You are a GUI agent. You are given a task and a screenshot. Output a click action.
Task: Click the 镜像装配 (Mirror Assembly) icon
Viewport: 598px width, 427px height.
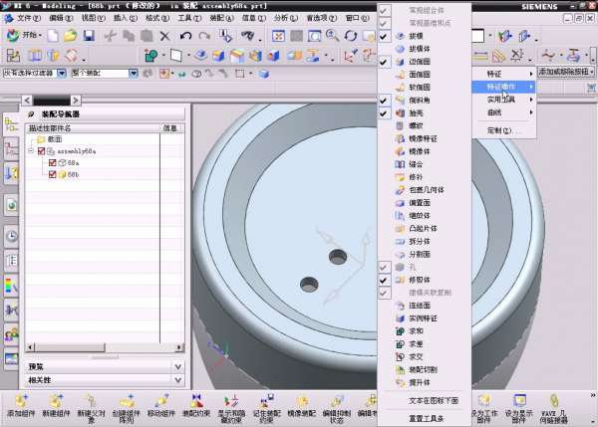pyautogui.click(x=301, y=400)
